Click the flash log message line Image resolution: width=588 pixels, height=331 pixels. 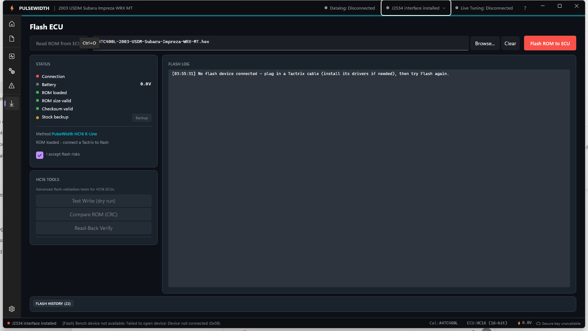310,74
